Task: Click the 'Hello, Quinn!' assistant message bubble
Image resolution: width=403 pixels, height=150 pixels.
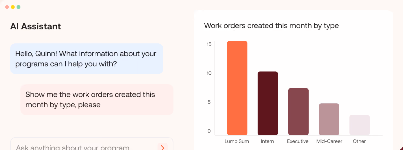Action: 87,59
